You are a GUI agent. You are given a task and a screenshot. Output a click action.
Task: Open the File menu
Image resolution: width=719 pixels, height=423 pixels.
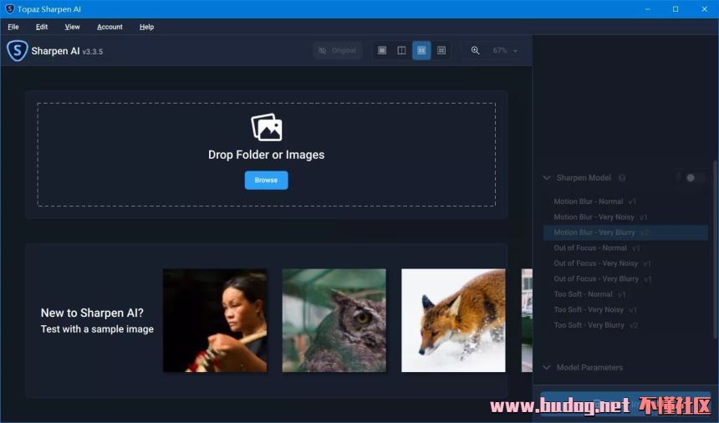(x=13, y=27)
